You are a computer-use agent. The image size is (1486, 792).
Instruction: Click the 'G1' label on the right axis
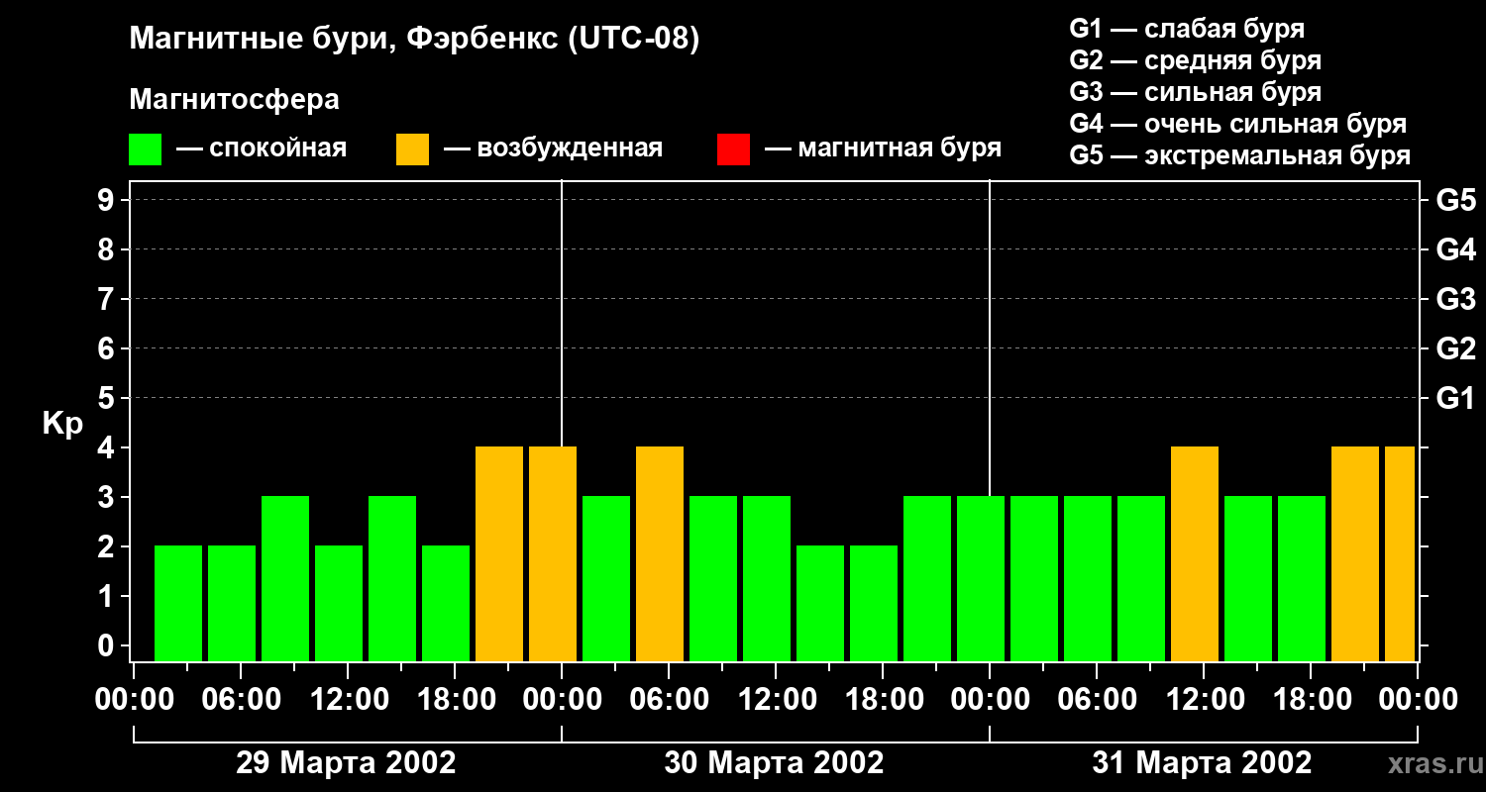pos(1456,399)
